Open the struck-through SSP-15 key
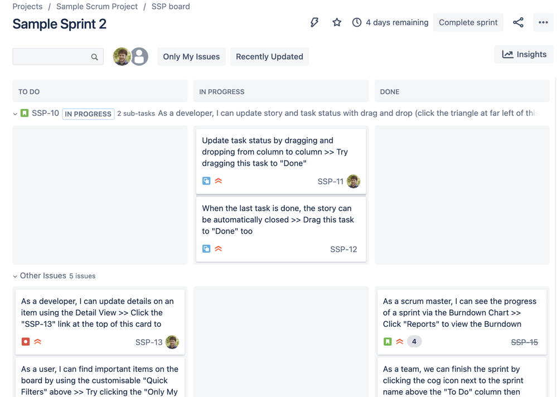The width and height of the screenshot is (557, 397). pyautogui.click(x=524, y=342)
